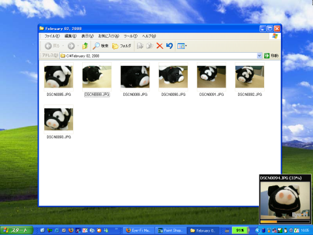Click the globe quick launch icon
This screenshot has width=313, height=235.
(92, 230)
